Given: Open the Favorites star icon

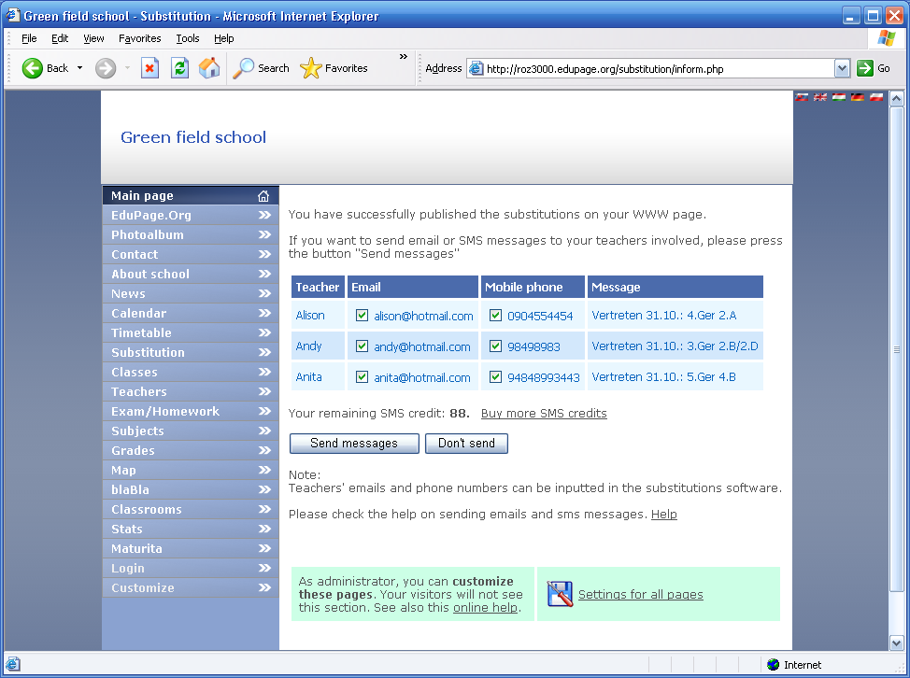Looking at the screenshot, I should tap(310, 68).
